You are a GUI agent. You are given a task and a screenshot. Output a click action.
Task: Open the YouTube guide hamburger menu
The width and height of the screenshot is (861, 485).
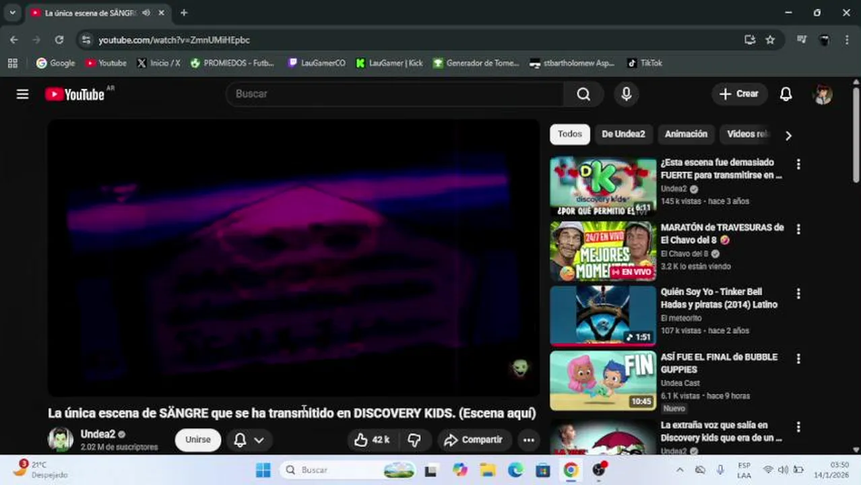click(x=22, y=94)
